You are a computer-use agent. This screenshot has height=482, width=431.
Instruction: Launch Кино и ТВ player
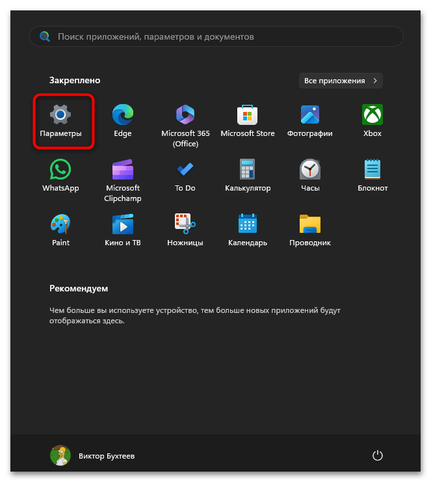pos(123,230)
